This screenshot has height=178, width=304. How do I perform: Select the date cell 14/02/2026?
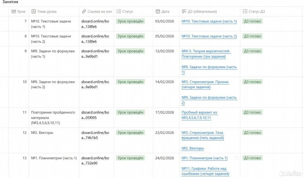165,82
